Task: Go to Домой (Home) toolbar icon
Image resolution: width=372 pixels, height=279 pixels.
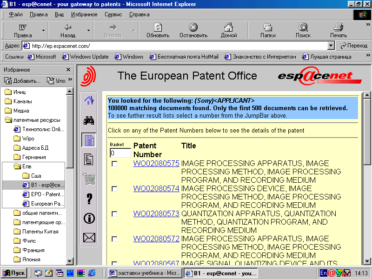Action: tap(229, 27)
